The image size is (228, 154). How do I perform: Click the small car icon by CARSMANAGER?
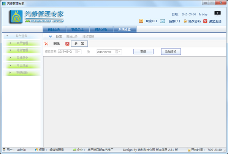click(x=27, y=21)
